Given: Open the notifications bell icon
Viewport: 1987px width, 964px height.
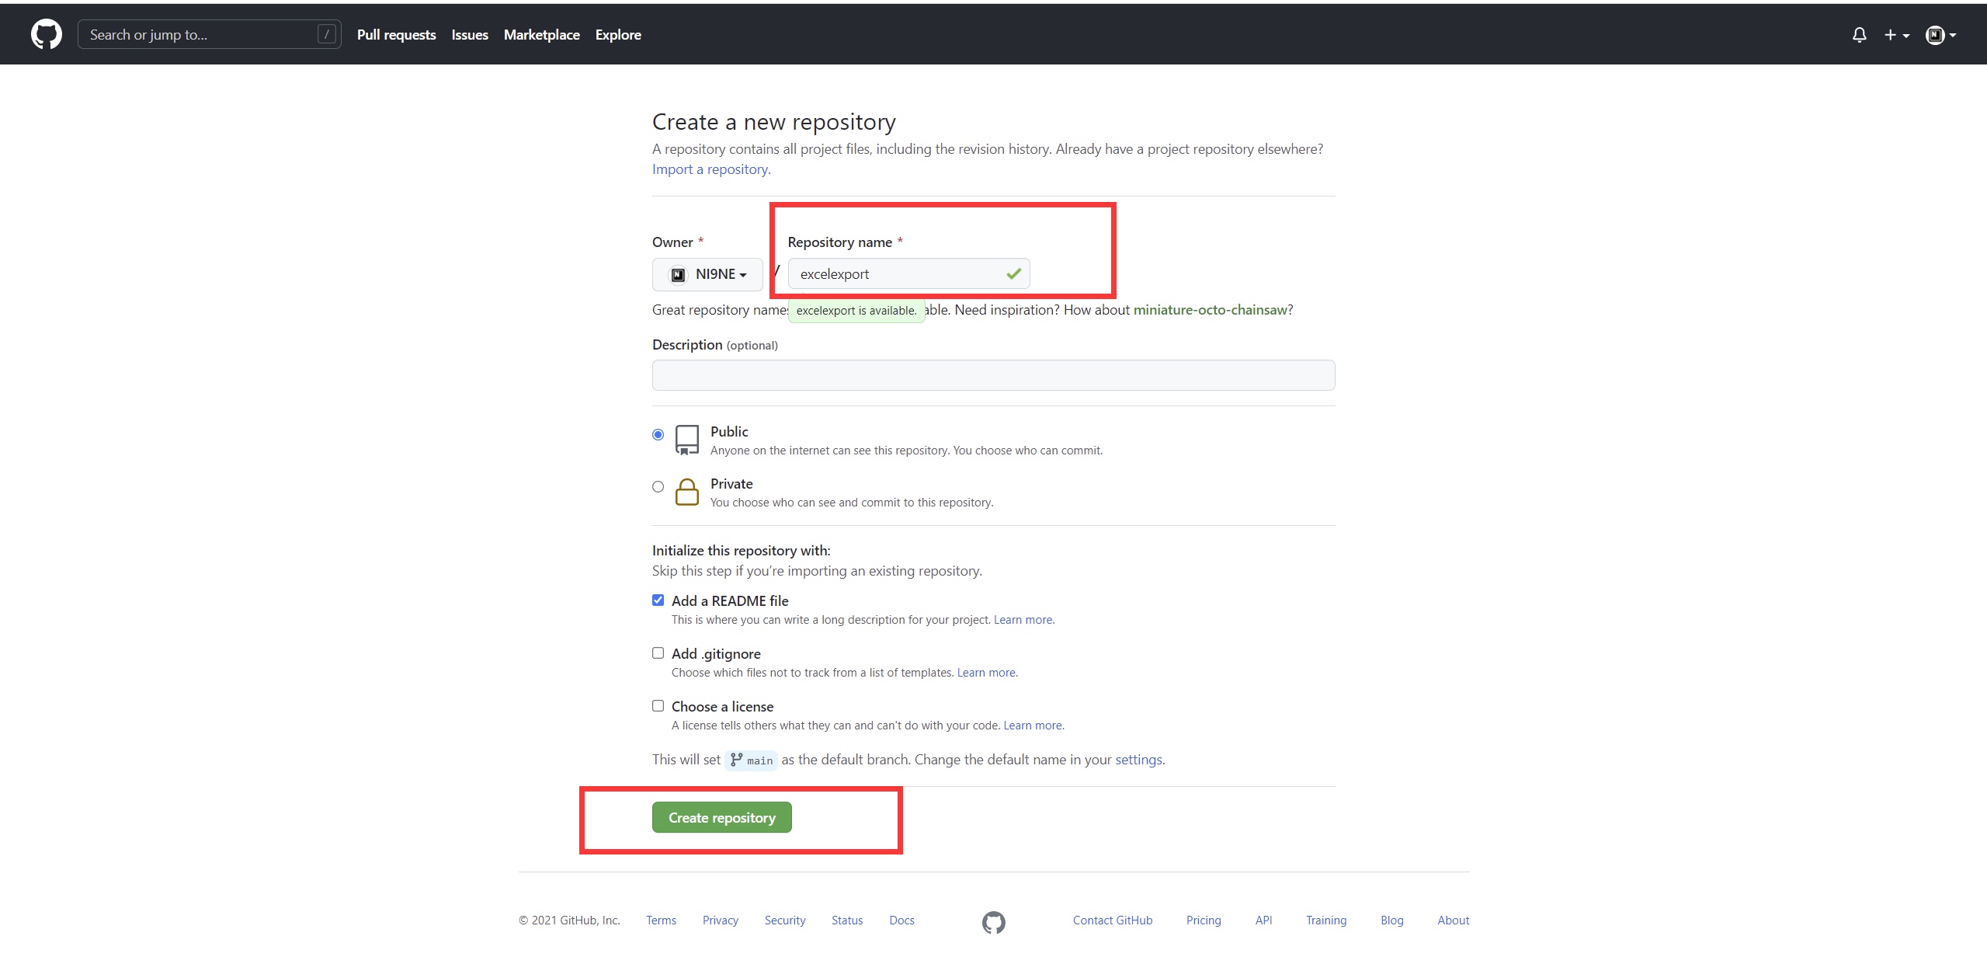Looking at the screenshot, I should point(1859,35).
